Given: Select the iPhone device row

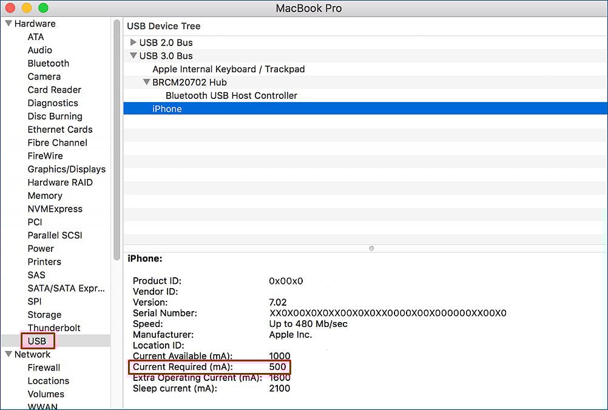Looking at the screenshot, I should click(365, 109).
